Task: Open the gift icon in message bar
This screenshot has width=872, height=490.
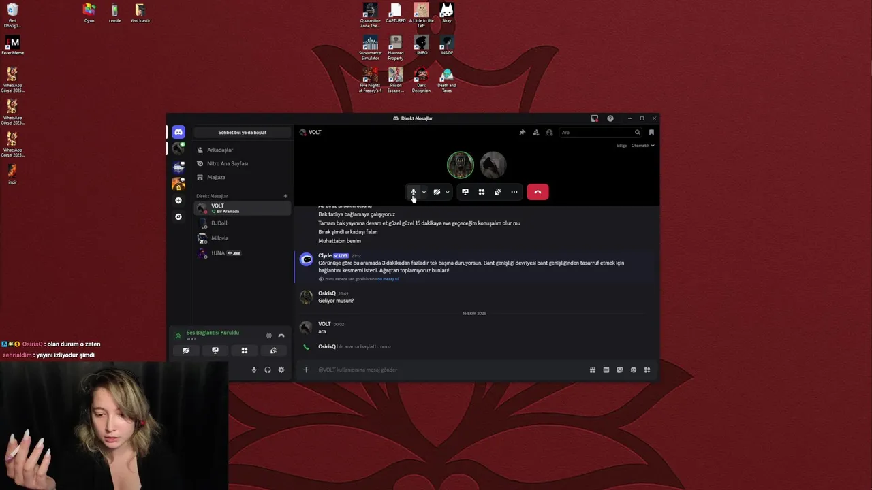Action: tap(593, 370)
